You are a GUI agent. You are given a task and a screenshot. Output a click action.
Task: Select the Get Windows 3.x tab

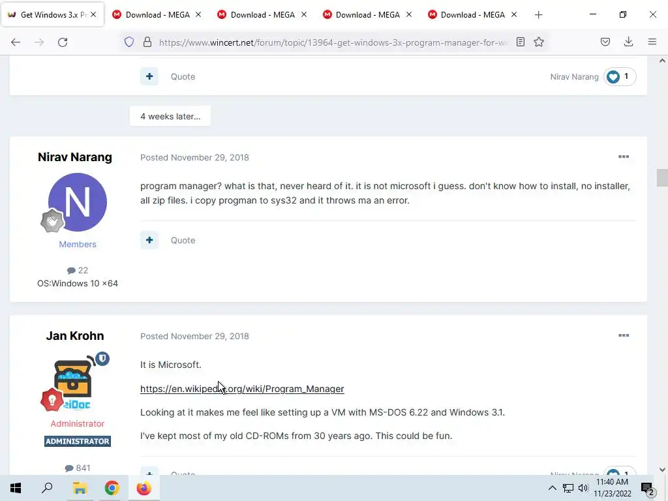click(x=52, y=14)
